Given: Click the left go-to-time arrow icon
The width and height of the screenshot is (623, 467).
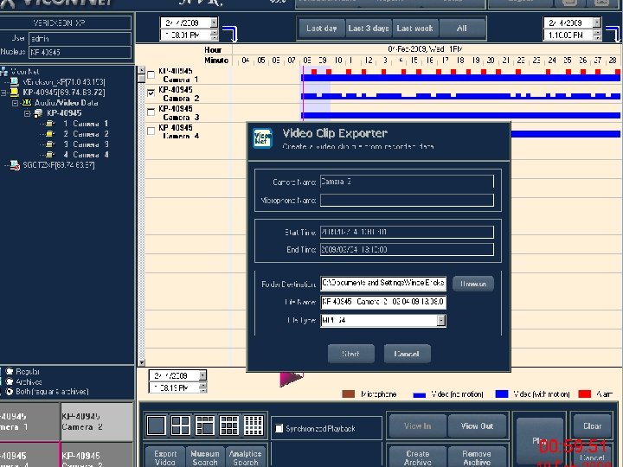Looking at the screenshot, I should pyautogui.click(x=230, y=34).
